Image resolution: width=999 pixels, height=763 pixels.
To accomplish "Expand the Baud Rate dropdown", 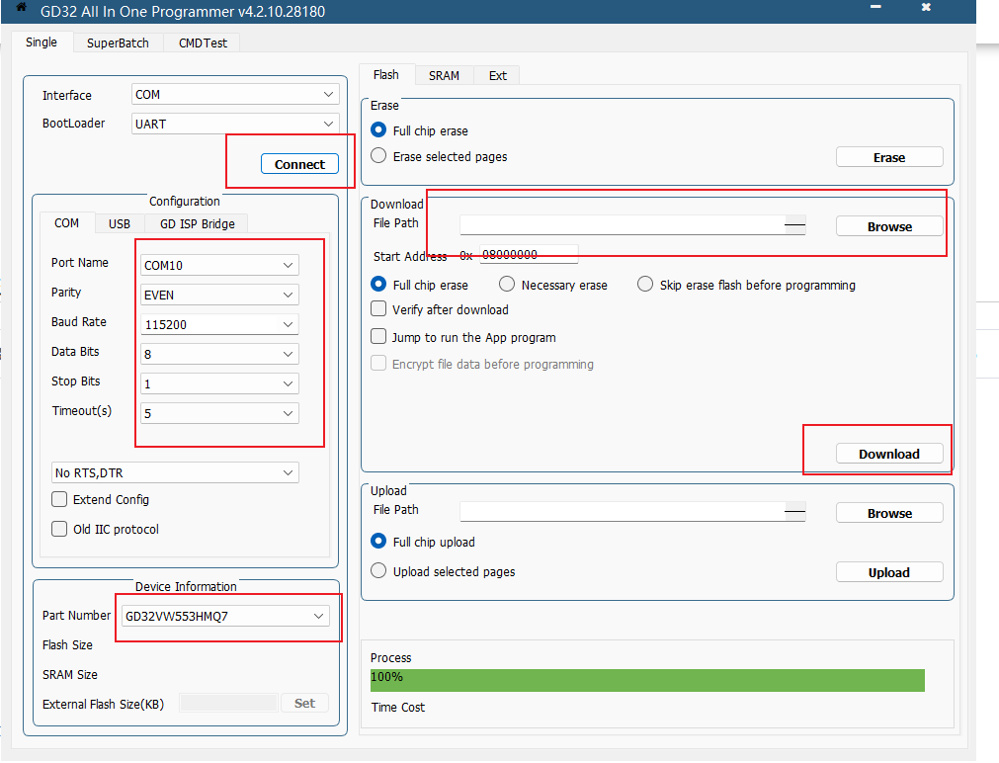I will [219, 324].
